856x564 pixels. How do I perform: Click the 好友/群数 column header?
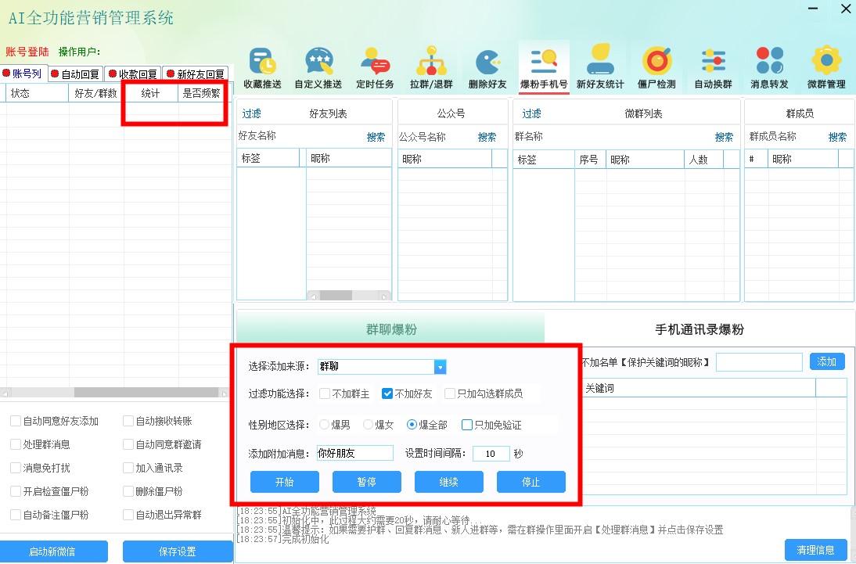96,93
